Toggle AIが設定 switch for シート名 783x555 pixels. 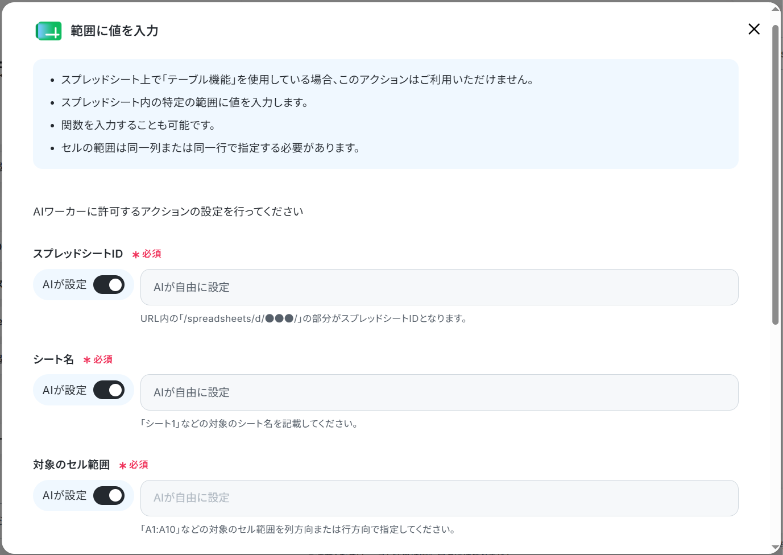[109, 390]
